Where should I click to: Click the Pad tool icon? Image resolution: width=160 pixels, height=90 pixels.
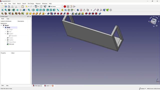click(x=27, y=13)
